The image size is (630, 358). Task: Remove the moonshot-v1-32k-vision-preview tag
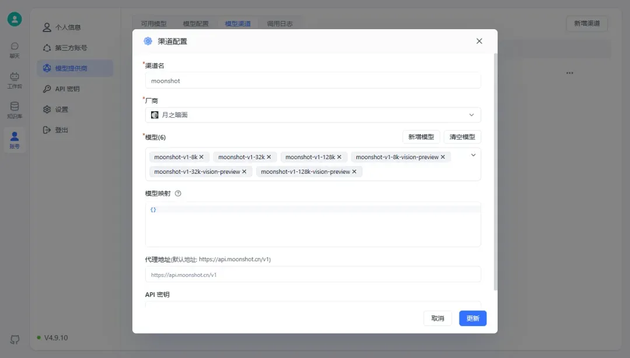coord(244,171)
